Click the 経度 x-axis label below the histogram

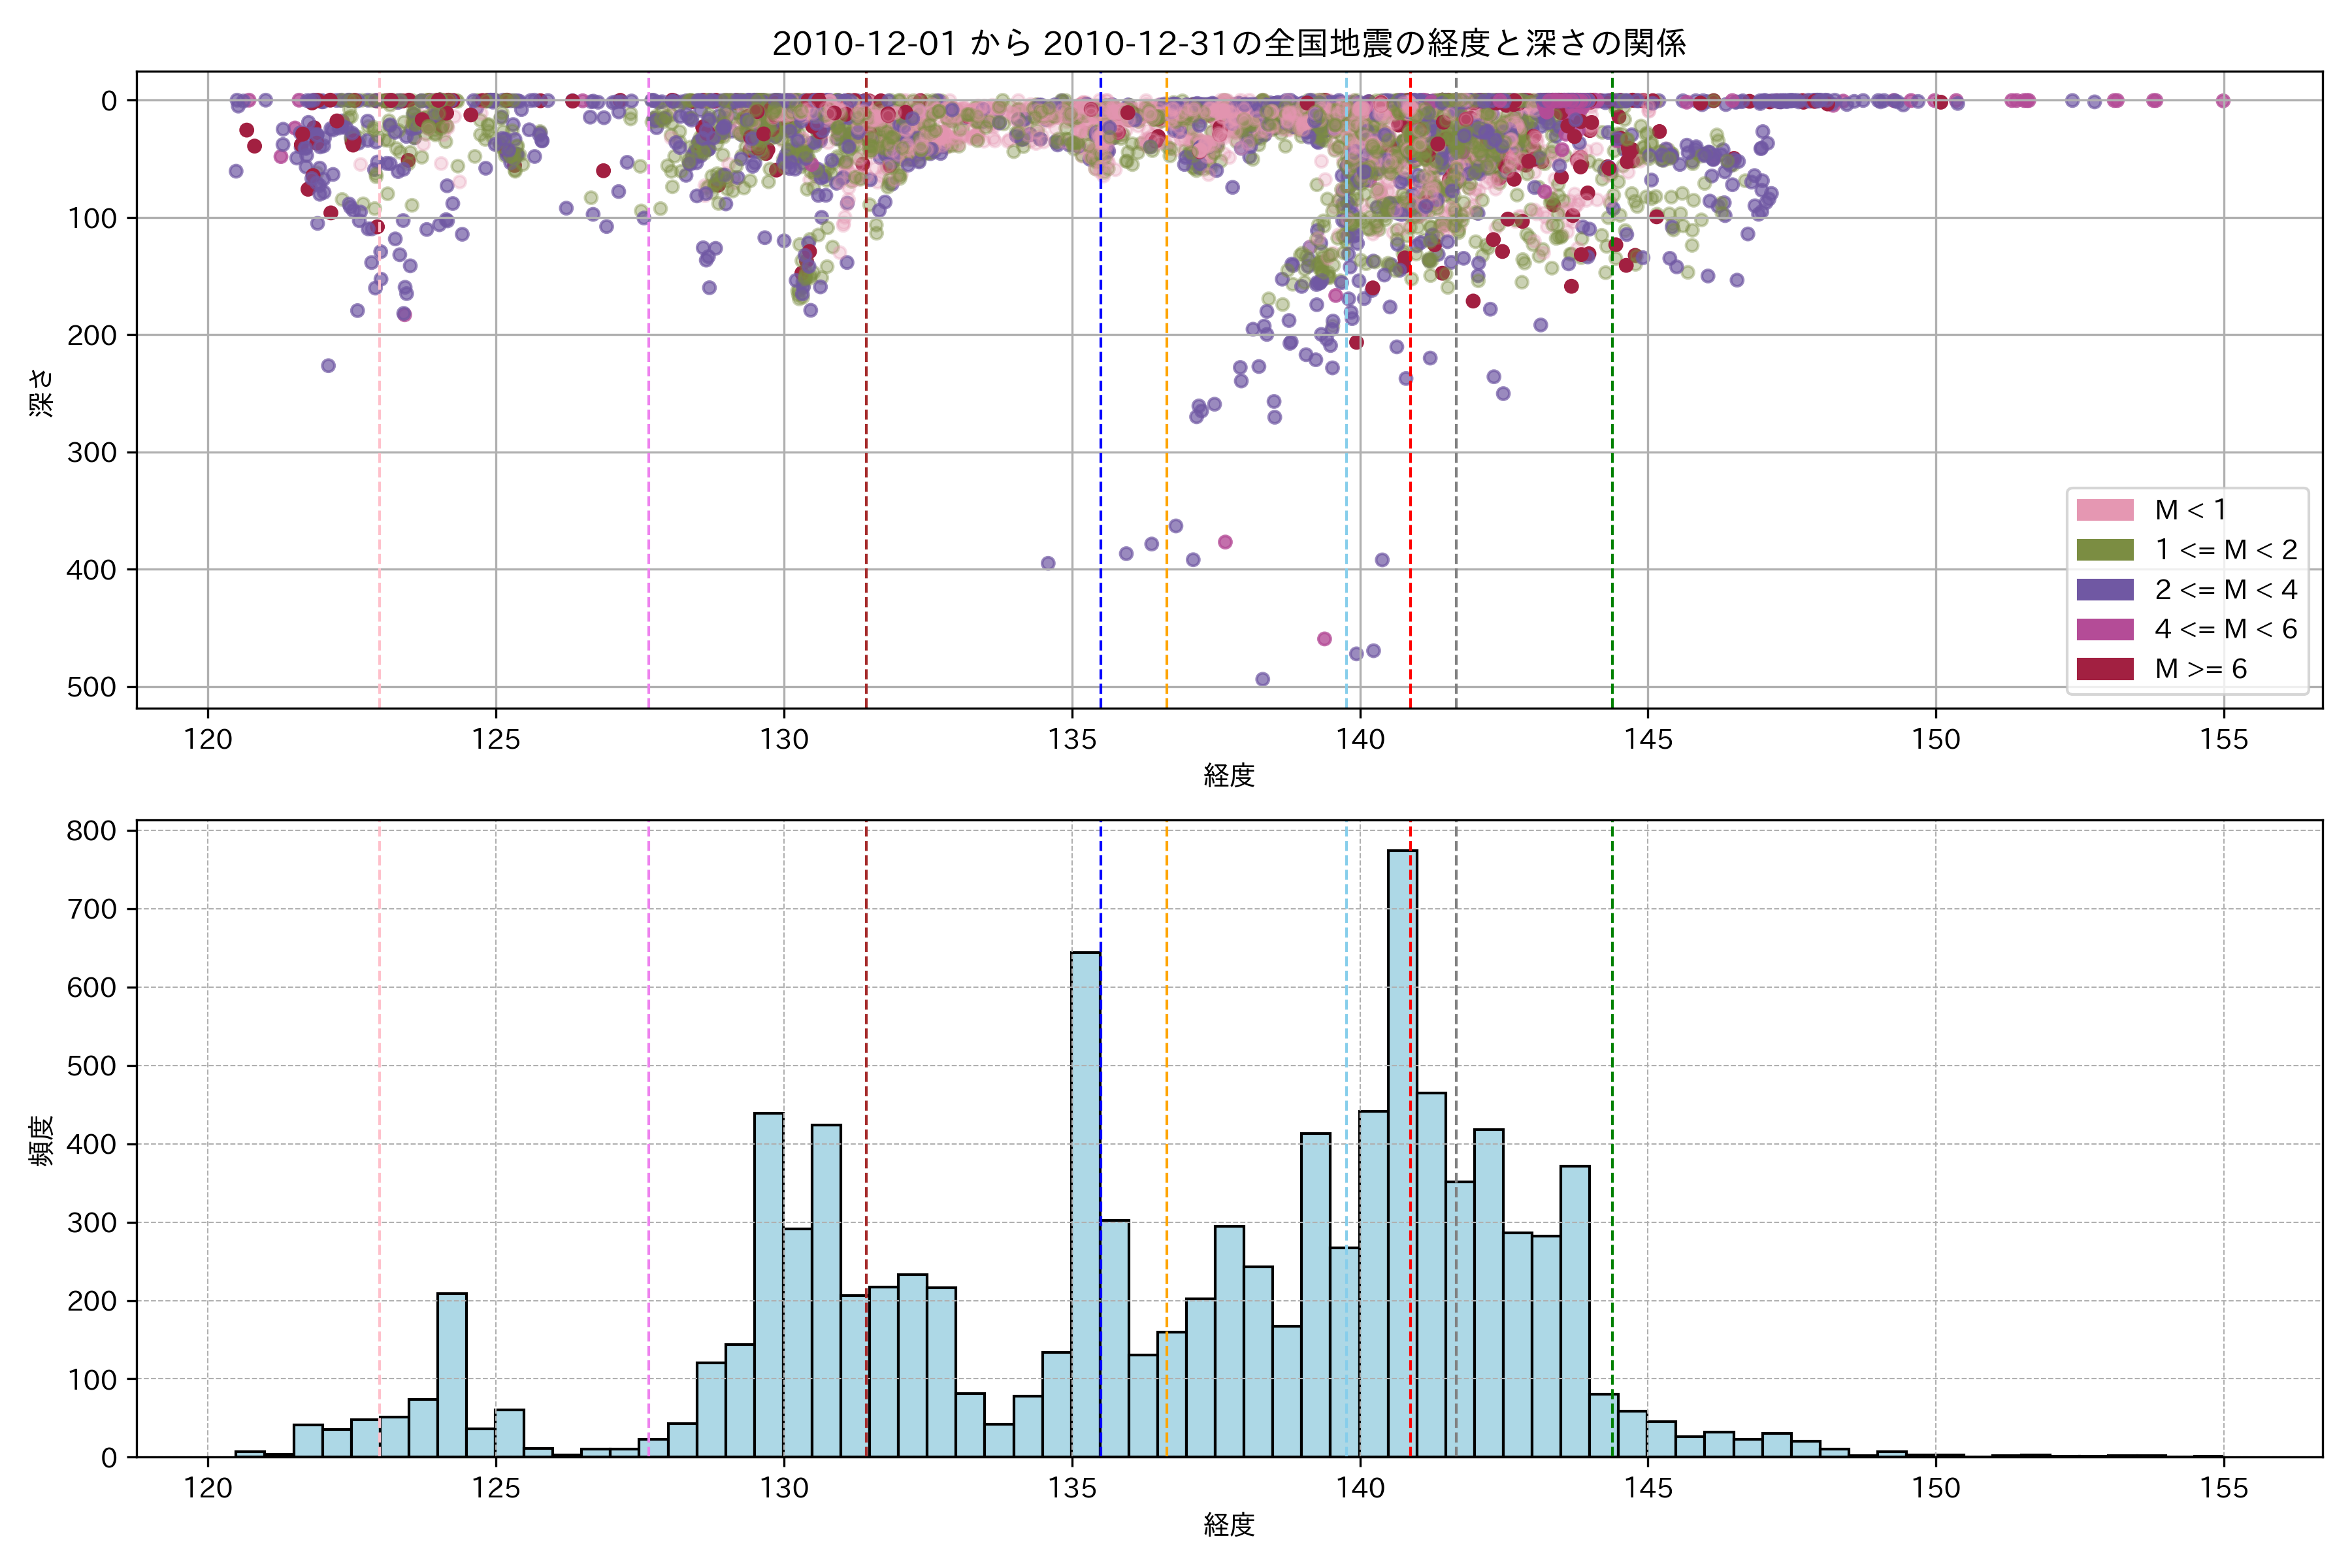click(x=1229, y=1525)
